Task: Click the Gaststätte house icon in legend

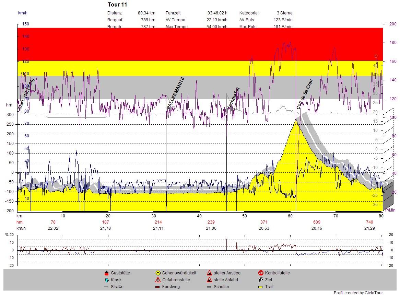Action: point(106,273)
